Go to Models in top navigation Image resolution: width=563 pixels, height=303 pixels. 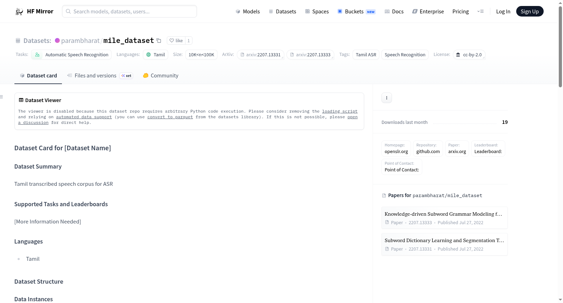(248, 12)
